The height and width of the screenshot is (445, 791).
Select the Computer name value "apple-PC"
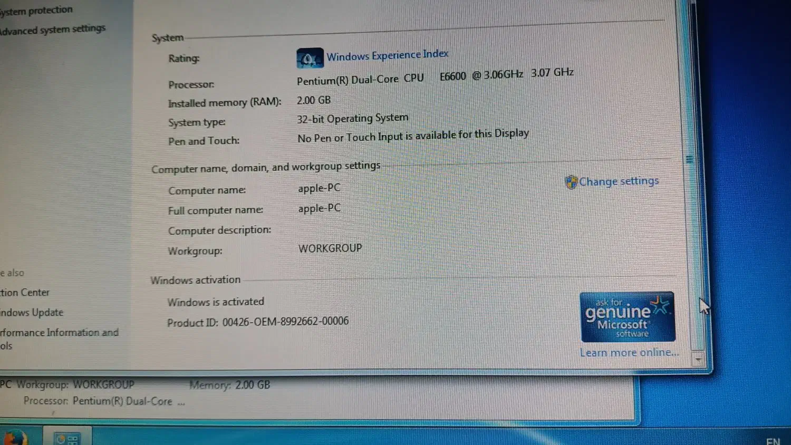click(x=319, y=188)
